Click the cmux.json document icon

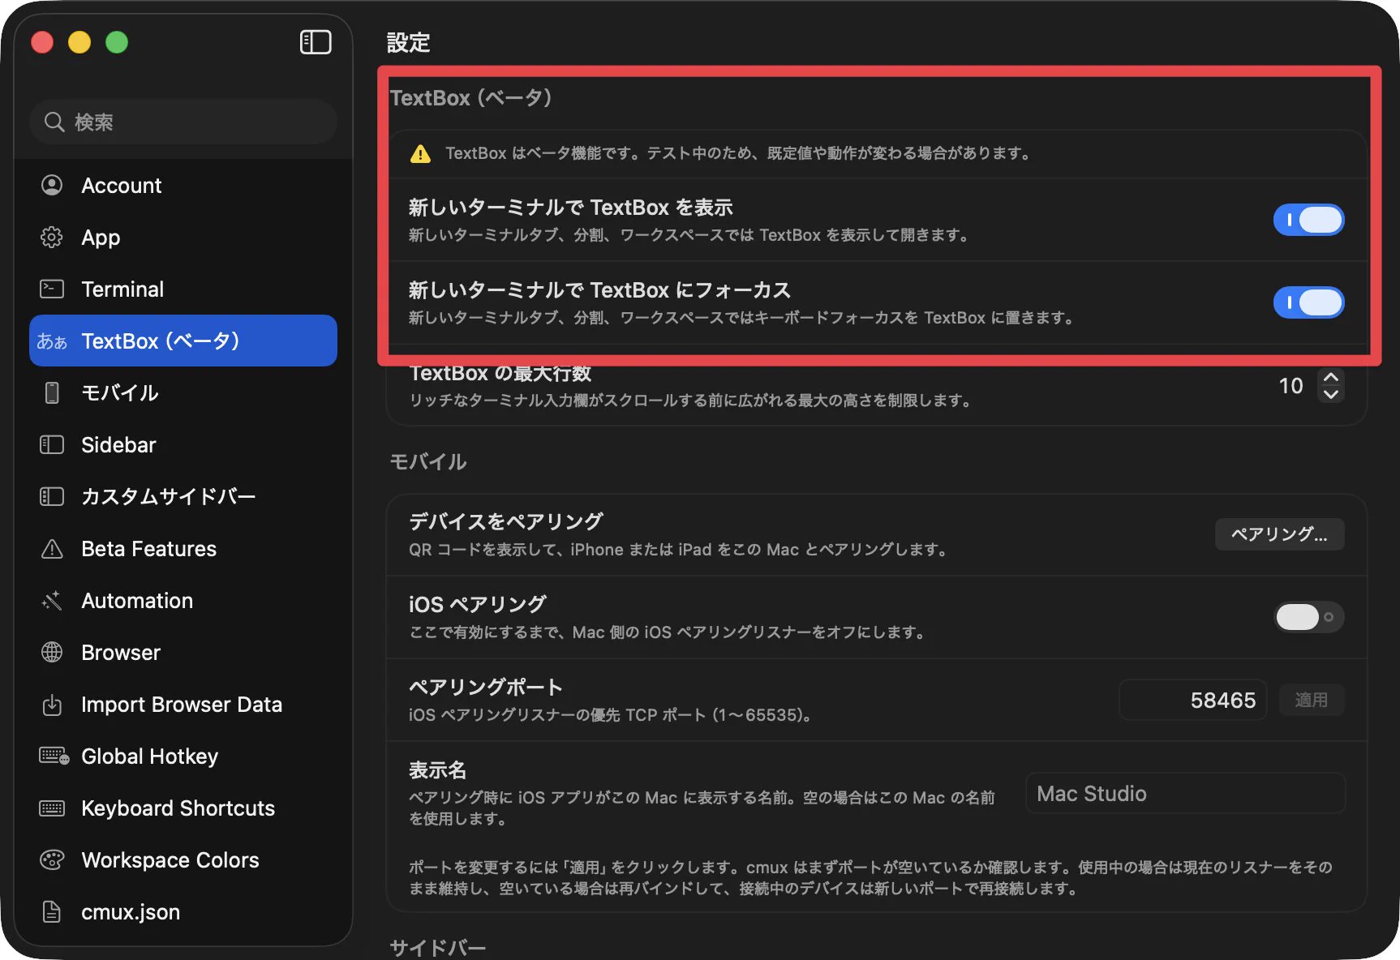click(x=52, y=911)
